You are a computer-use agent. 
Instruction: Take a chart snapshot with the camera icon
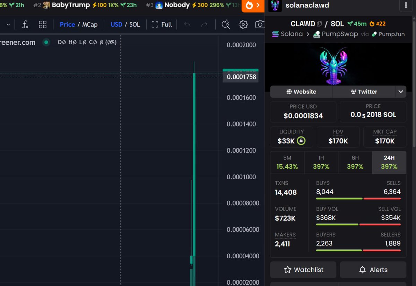[260, 24]
